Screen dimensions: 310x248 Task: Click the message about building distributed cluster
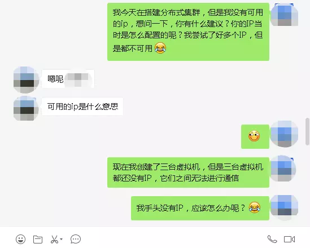pyautogui.click(x=188, y=32)
